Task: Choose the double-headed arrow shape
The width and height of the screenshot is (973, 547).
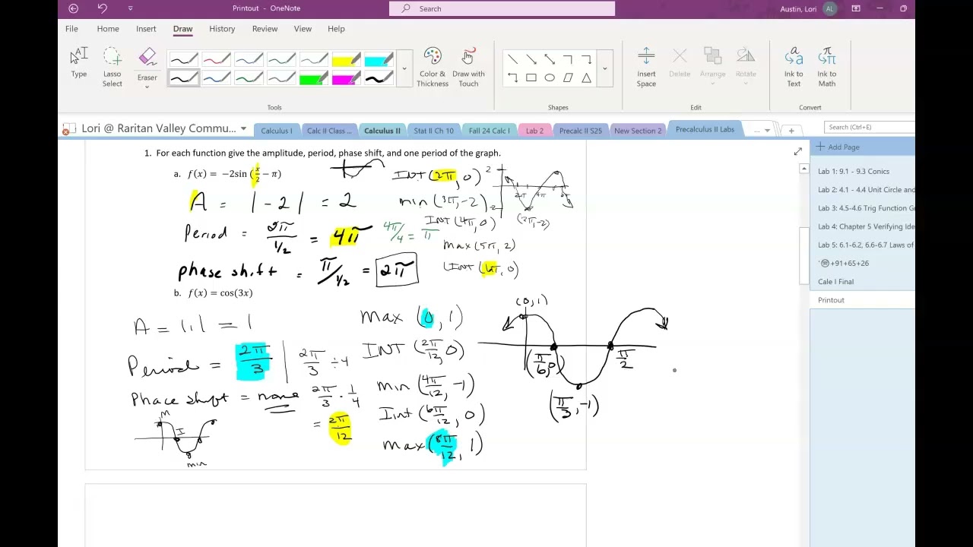Action: pos(550,59)
